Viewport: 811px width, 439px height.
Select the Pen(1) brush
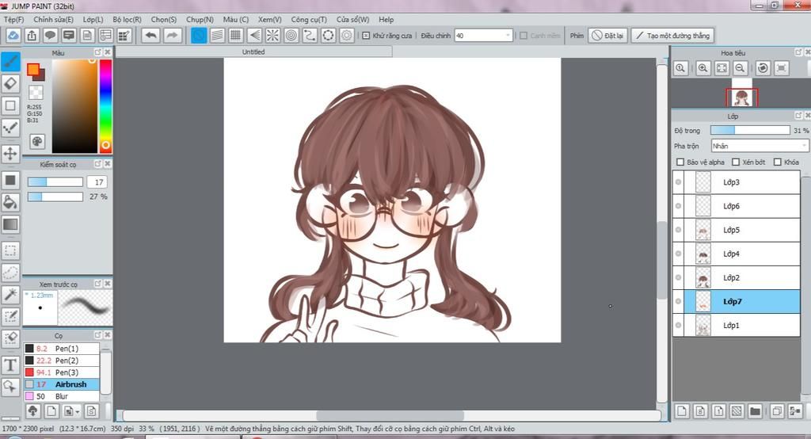tap(62, 349)
